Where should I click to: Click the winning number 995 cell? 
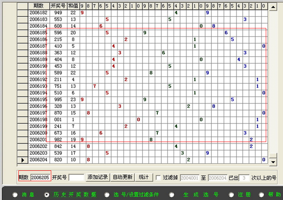tap(58, 100)
